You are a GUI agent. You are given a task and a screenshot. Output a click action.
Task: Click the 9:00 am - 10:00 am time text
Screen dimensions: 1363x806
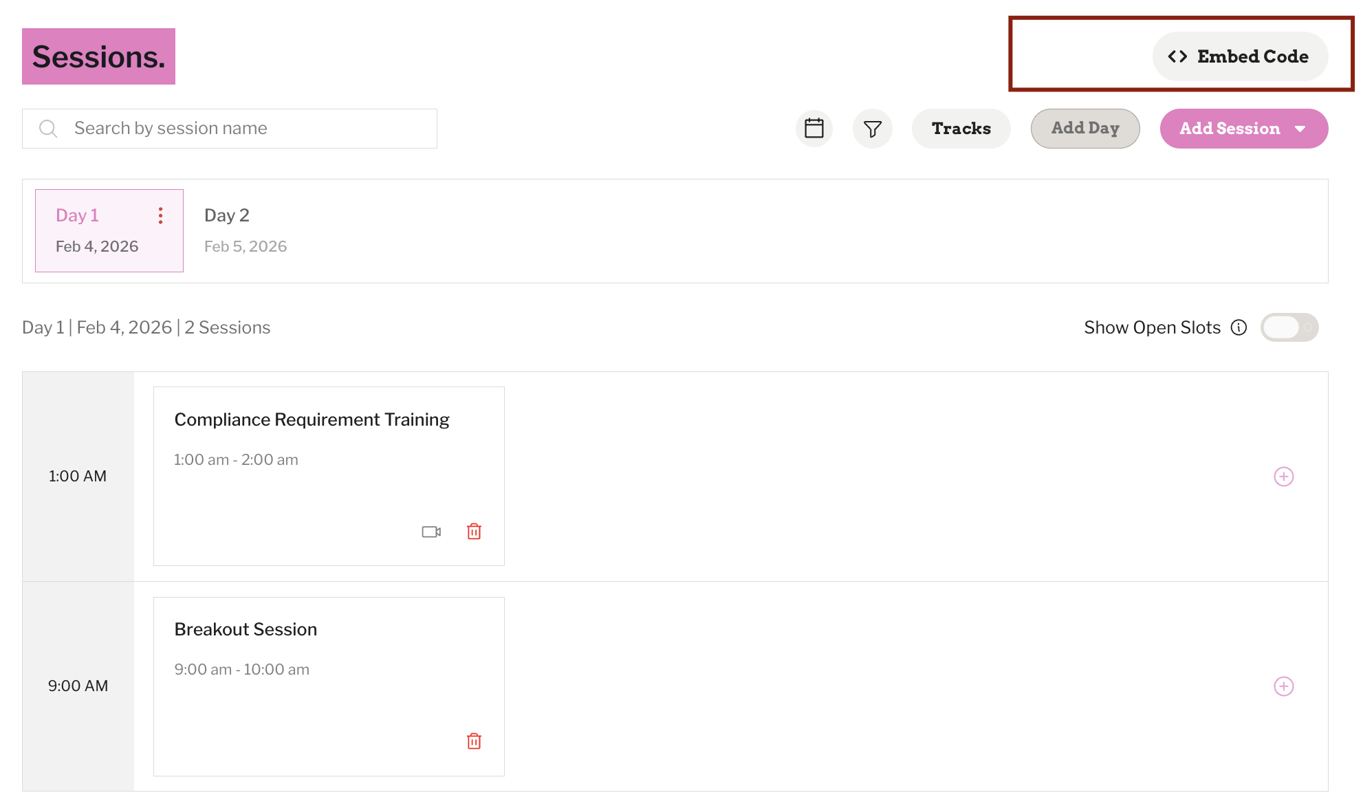[x=241, y=669]
